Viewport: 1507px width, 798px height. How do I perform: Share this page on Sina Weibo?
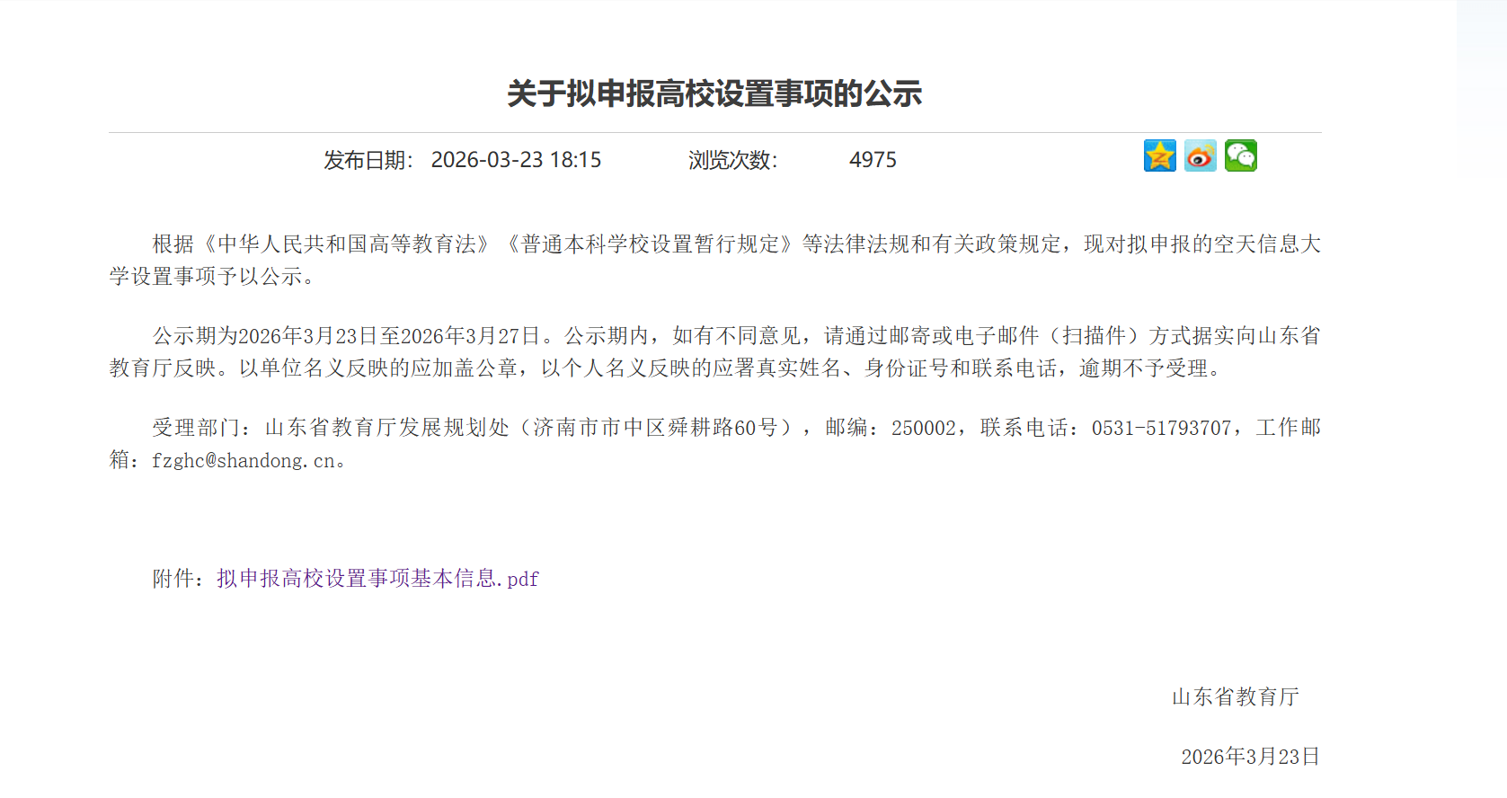1200,156
